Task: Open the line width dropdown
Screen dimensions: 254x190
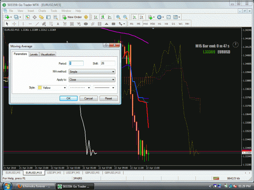Action: click(x=104, y=88)
